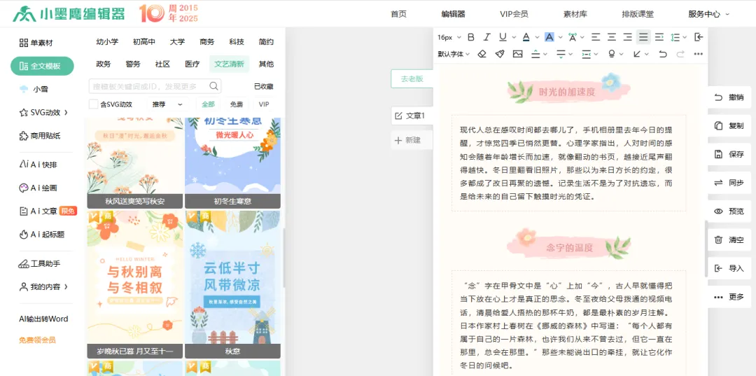Click the 保存 save button
Screen dimensions: 756x376
[729, 154]
